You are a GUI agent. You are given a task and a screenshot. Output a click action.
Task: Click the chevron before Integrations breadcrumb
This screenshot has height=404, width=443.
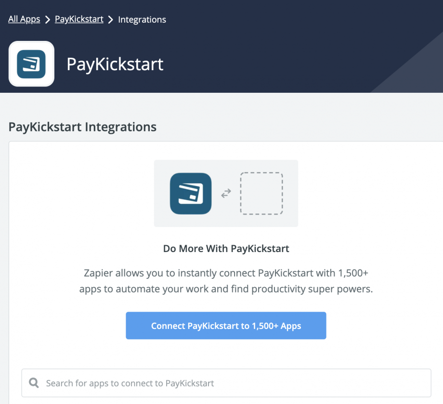111,20
